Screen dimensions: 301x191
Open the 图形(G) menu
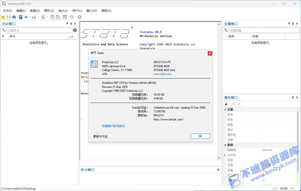point(49,11)
